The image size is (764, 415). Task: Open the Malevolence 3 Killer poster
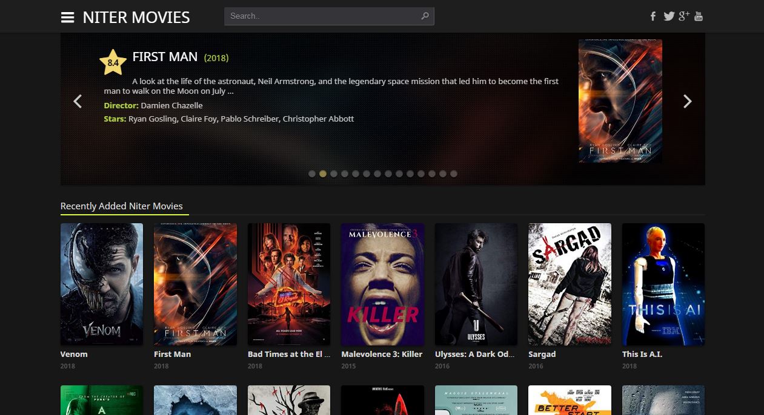[x=382, y=284]
